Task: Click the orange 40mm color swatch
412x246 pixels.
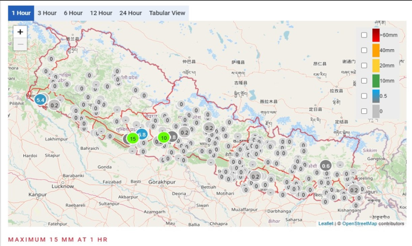Action: (x=376, y=50)
